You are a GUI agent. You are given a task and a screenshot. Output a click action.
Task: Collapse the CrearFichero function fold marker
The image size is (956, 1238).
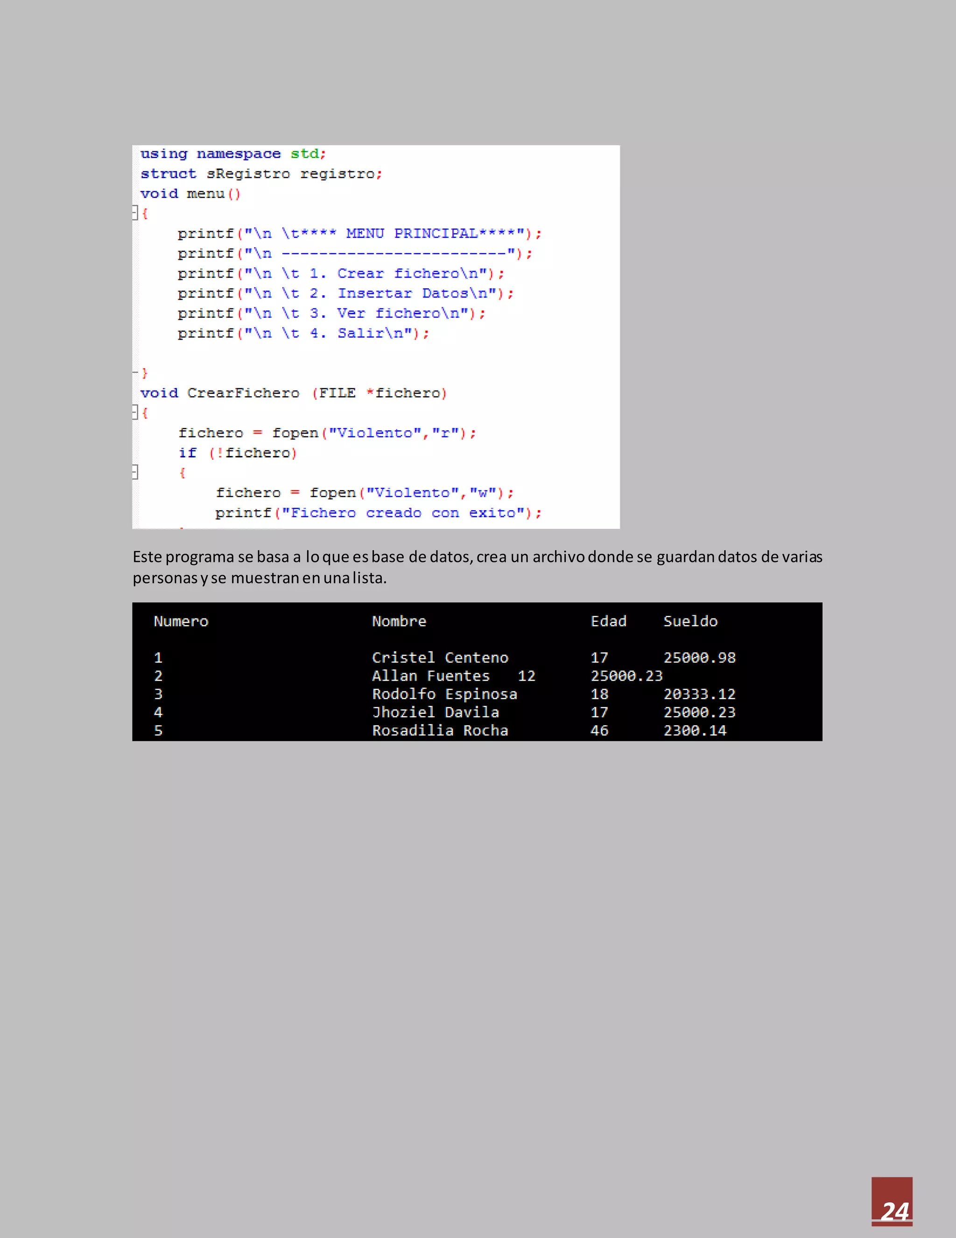click(x=135, y=412)
